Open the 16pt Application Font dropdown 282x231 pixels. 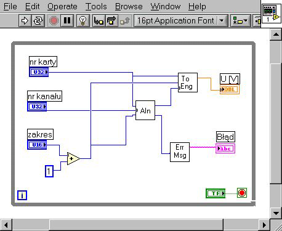click(x=181, y=20)
